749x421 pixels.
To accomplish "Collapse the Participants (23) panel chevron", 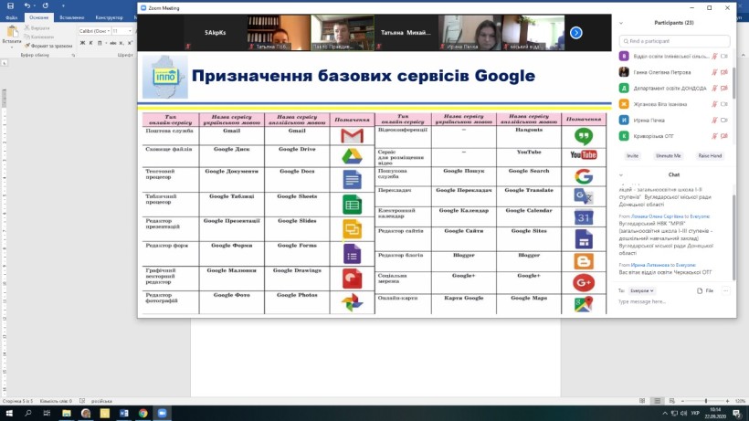I will tap(621, 23).
